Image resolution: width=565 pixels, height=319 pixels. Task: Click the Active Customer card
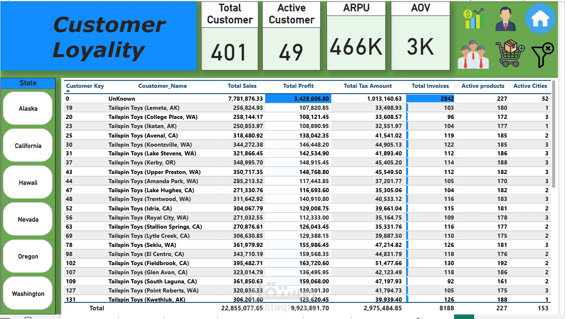coord(291,36)
